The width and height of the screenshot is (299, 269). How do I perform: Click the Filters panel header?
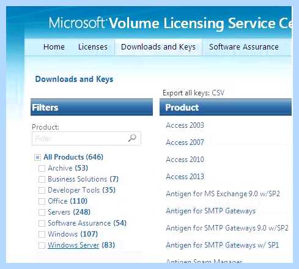tap(92, 107)
